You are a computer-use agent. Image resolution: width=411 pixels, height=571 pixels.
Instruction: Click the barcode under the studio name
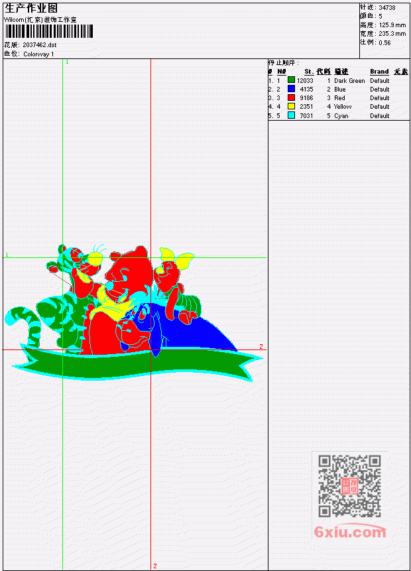(x=49, y=31)
